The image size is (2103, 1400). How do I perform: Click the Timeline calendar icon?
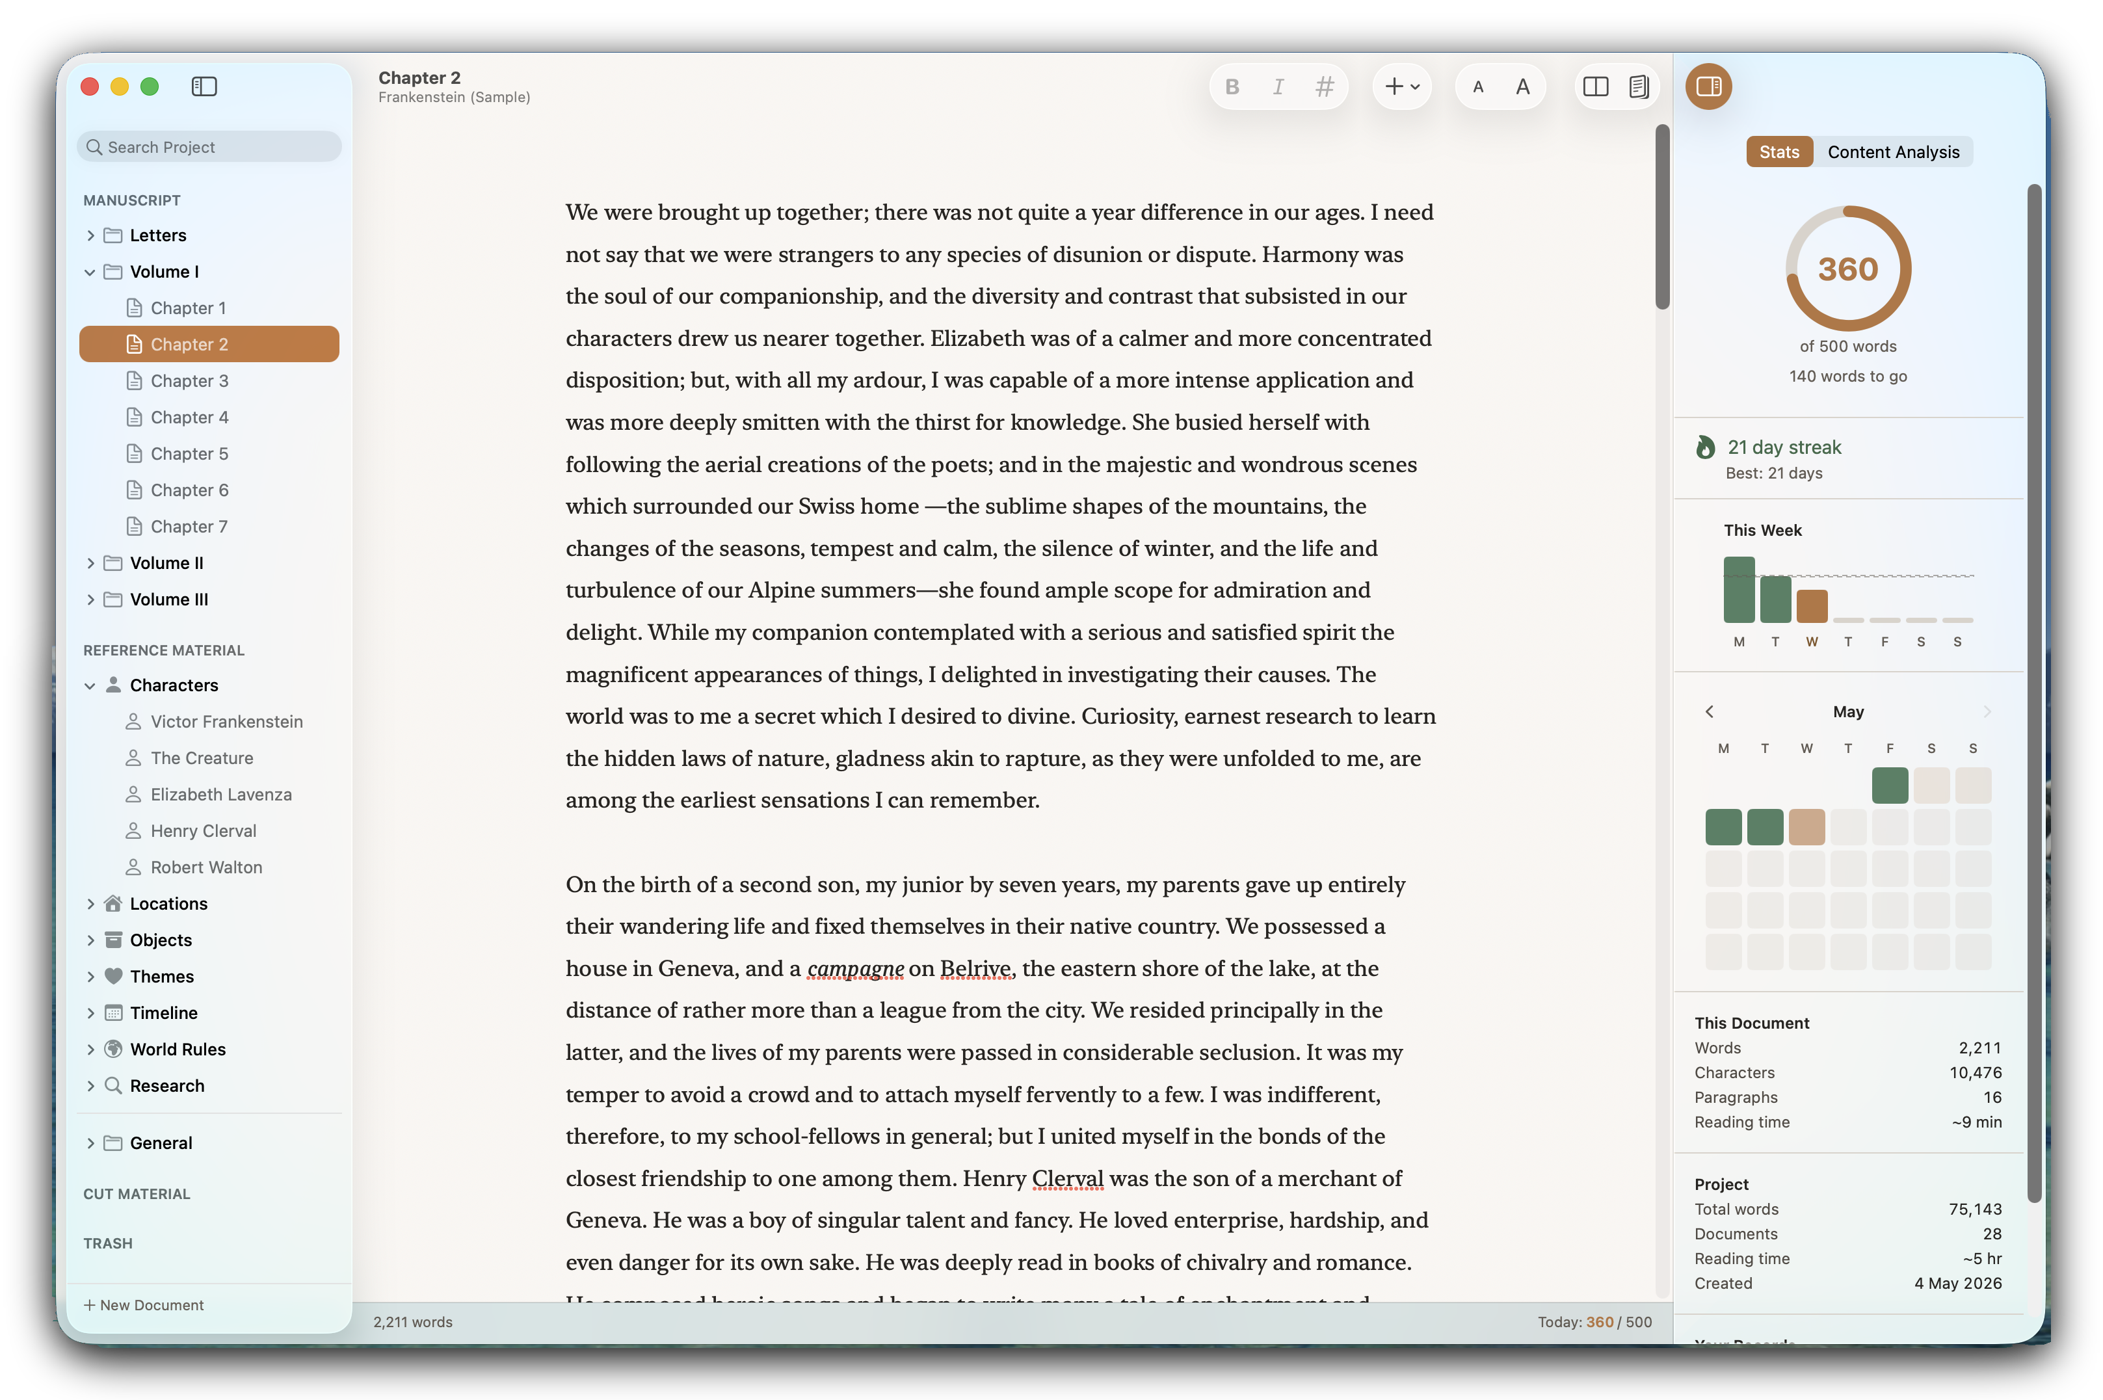coord(113,1012)
